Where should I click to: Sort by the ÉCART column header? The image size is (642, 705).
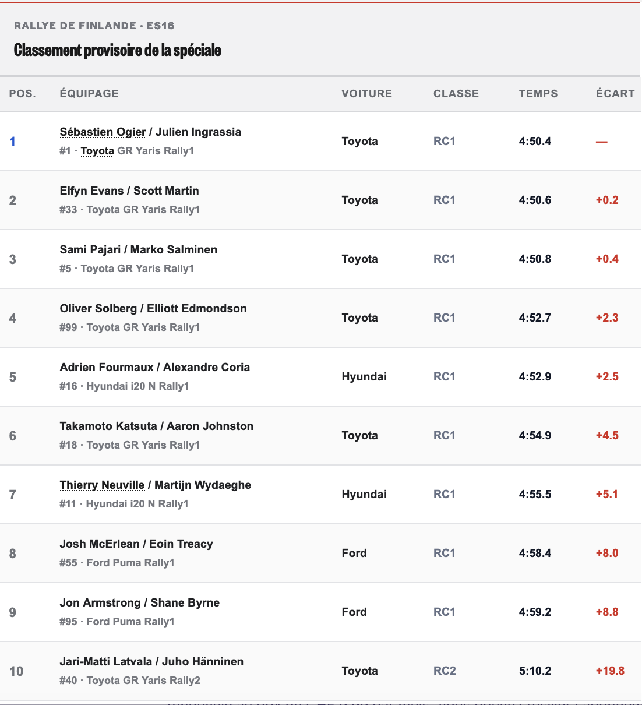pyautogui.click(x=615, y=94)
